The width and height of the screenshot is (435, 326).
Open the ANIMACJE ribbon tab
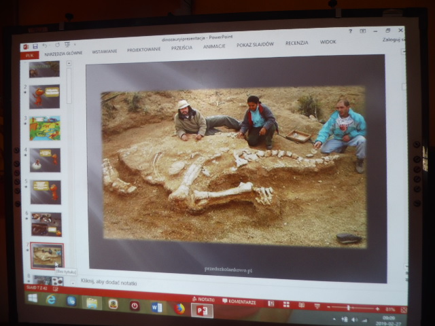click(x=214, y=46)
